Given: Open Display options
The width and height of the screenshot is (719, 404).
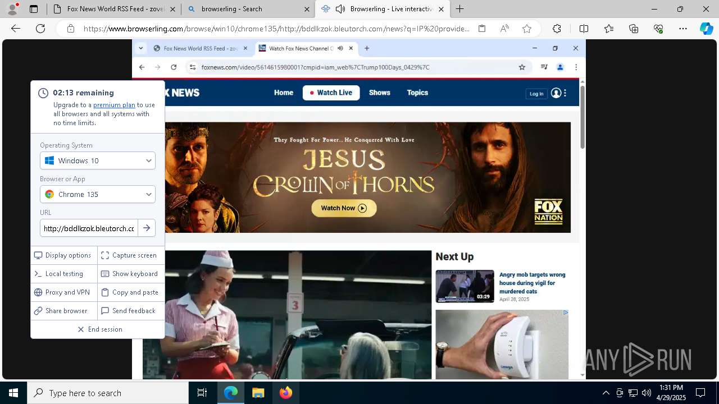Looking at the screenshot, I should (64, 255).
